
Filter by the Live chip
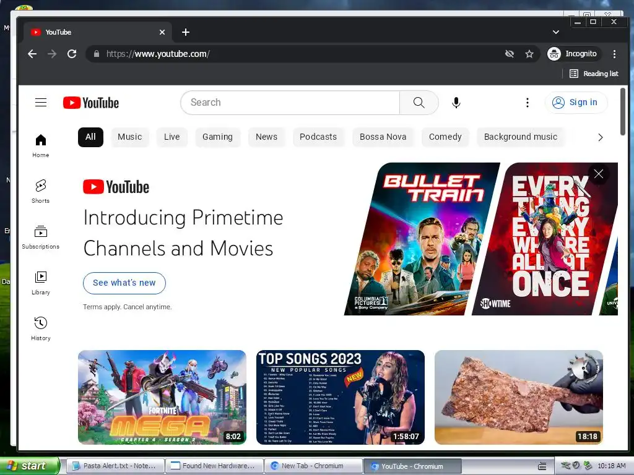172,137
